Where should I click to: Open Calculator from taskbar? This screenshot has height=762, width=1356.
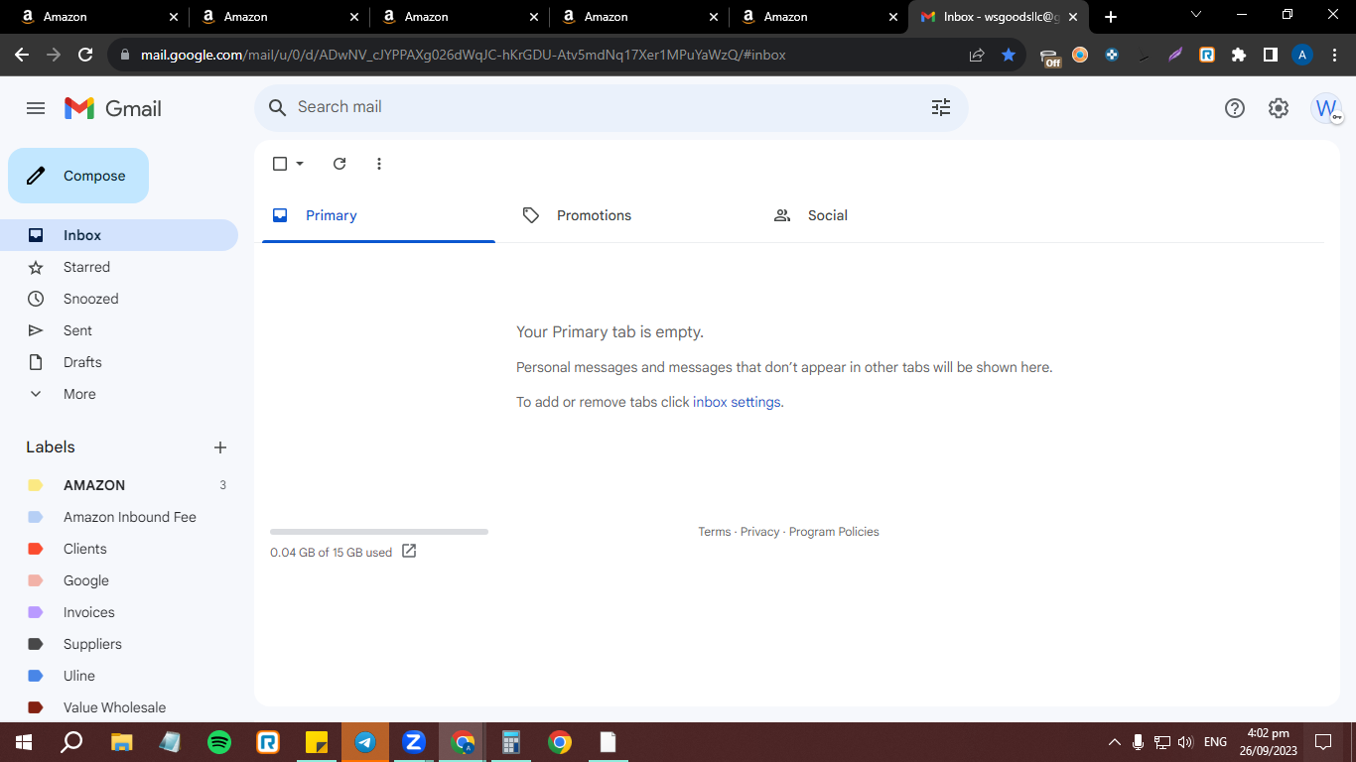511,742
